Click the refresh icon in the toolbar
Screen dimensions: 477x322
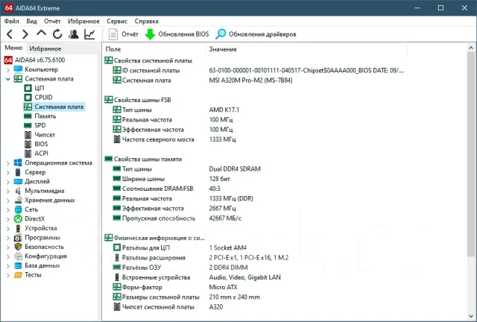[57, 34]
